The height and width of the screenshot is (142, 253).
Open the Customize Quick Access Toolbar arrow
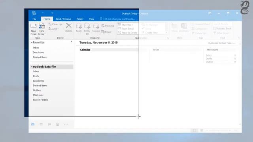[52, 13]
